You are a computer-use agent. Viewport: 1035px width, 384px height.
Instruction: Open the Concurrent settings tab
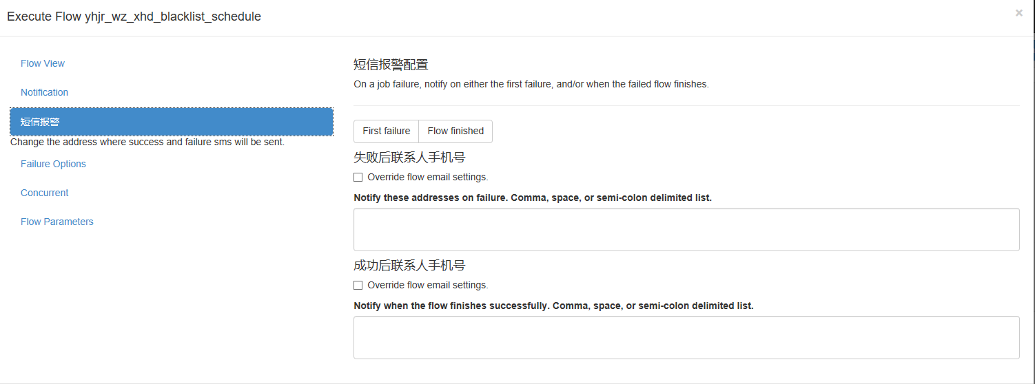[45, 193]
